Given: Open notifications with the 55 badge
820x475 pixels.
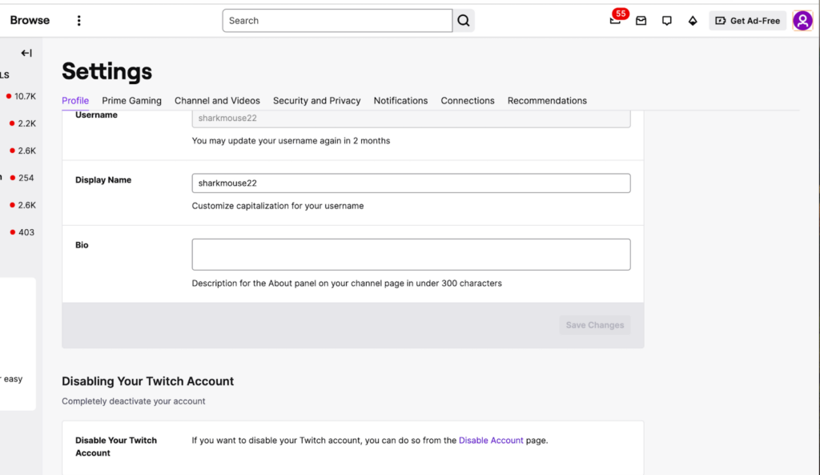Looking at the screenshot, I should tap(614, 21).
